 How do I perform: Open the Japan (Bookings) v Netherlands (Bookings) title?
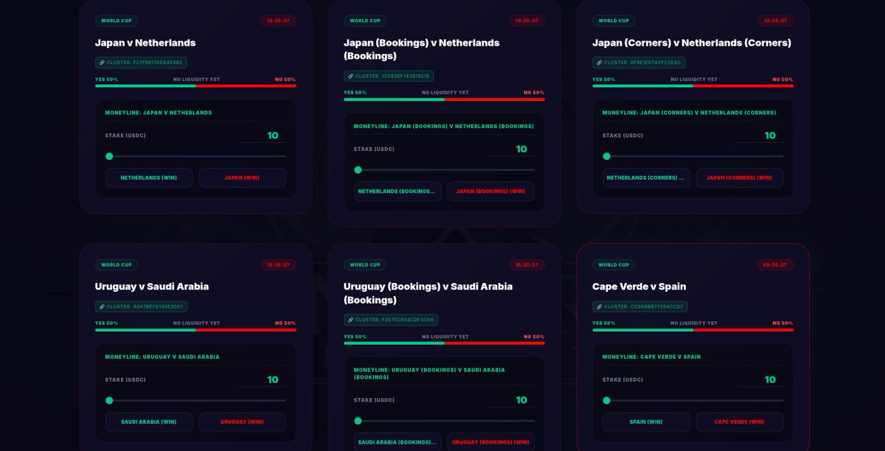(x=421, y=49)
